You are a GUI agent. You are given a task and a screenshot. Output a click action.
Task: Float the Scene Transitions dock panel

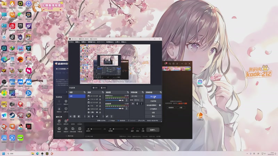142,92
